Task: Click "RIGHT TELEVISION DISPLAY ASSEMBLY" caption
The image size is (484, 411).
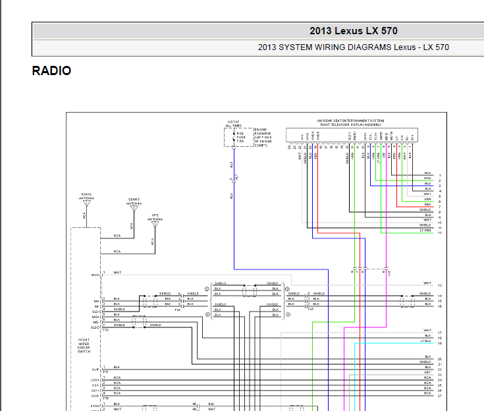Action: [350, 124]
